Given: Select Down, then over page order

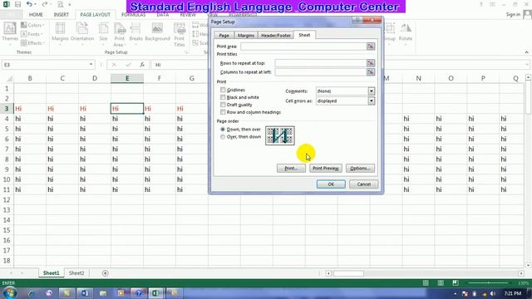Looking at the screenshot, I should (x=223, y=130).
